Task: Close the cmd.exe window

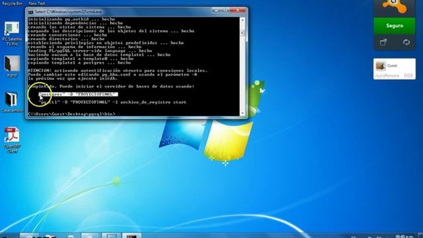Action: 238,11
